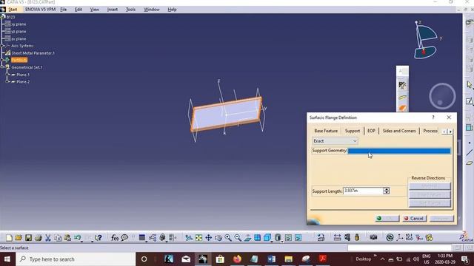
Task: Open the Edit menu
Action: (x=79, y=10)
